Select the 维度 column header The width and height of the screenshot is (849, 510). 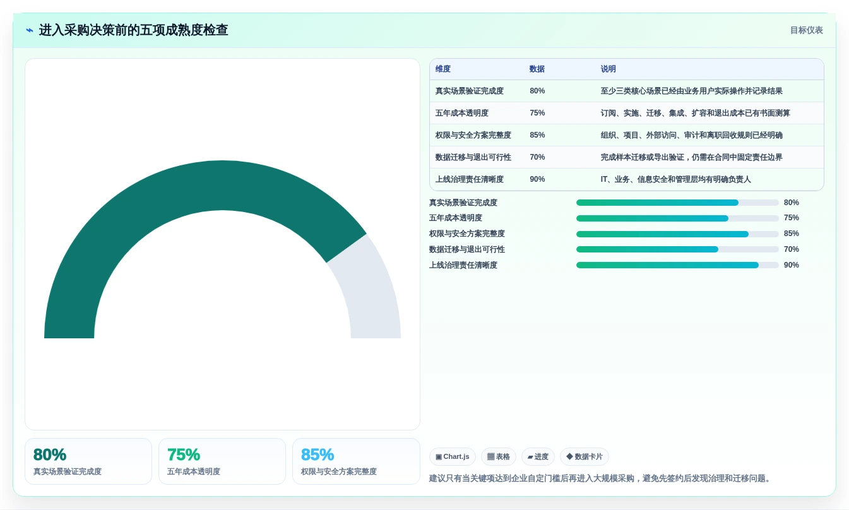[x=443, y=69]
